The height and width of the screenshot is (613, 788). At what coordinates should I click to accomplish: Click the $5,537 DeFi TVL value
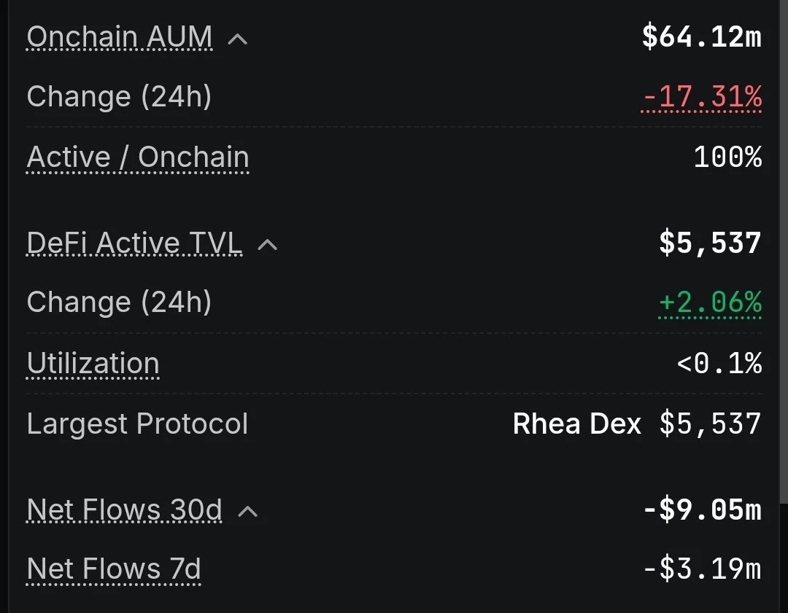710,243
